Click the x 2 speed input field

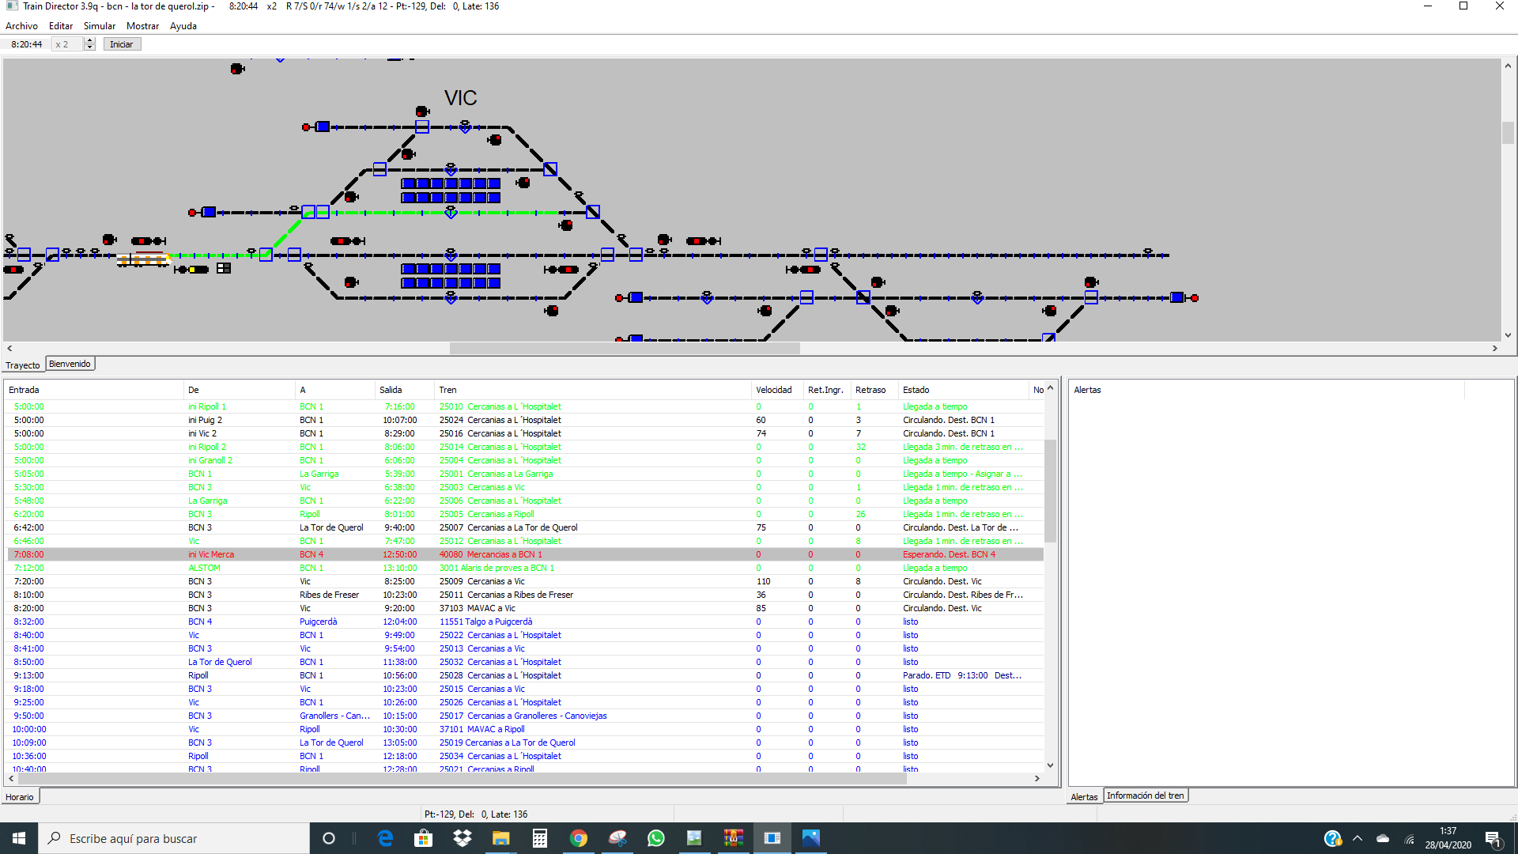point(67,44)
